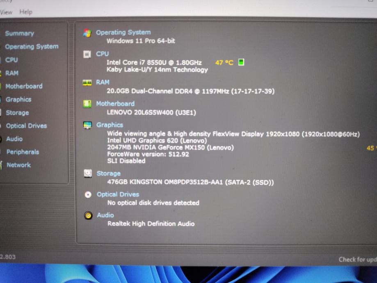Click 'No optical disk drives detected'
This screenshot has height=283, width=377.
click(x=153, y=203)
